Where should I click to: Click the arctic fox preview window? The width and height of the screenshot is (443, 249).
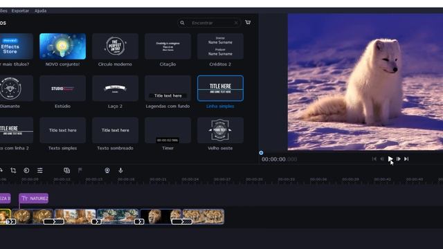point(365,82)
